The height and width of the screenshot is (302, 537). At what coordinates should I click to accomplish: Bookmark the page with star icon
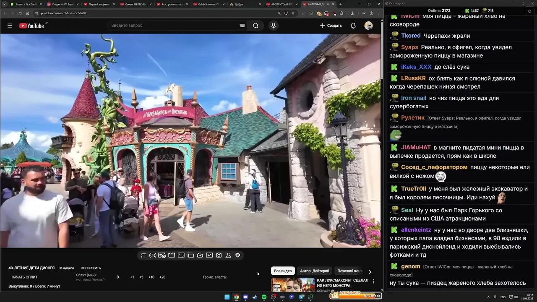click(293, 13)
